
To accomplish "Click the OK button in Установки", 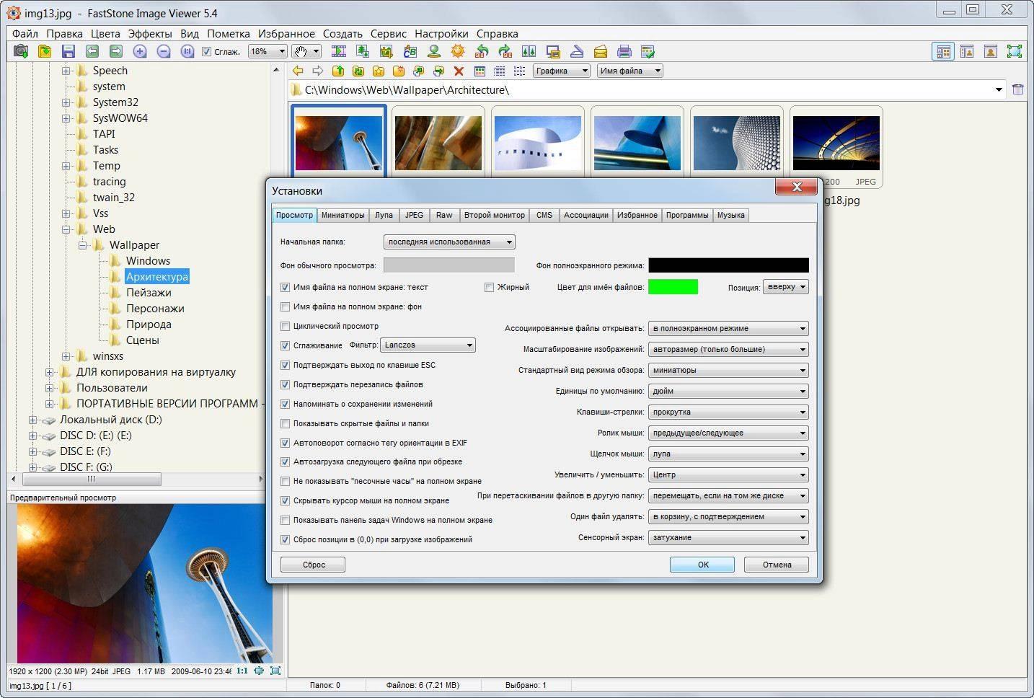I will point(702,565).
